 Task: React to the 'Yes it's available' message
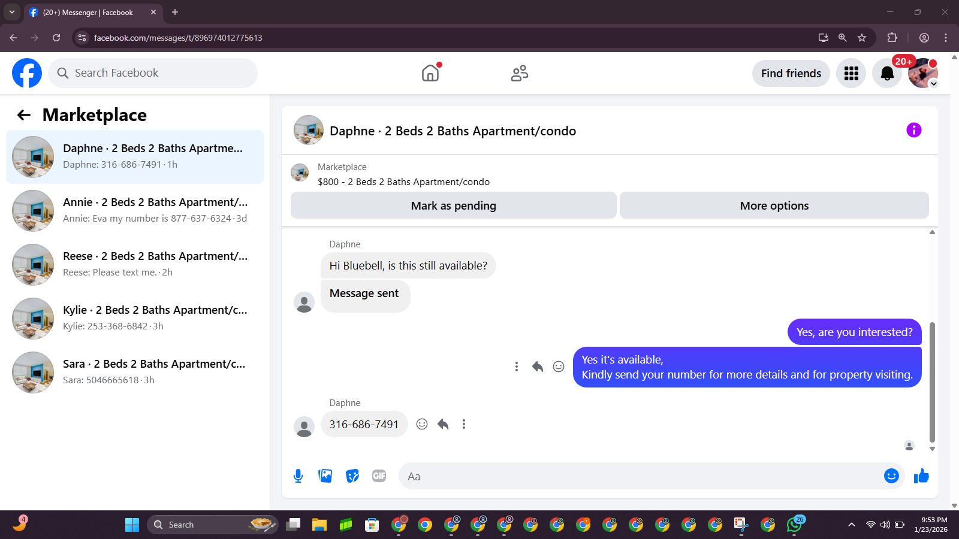[x=559, y=367]
